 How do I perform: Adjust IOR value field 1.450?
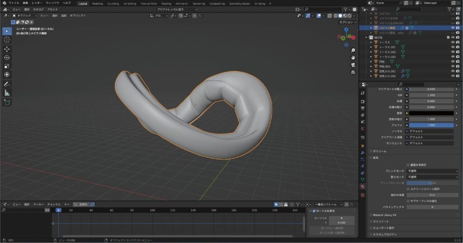[431, 95]
